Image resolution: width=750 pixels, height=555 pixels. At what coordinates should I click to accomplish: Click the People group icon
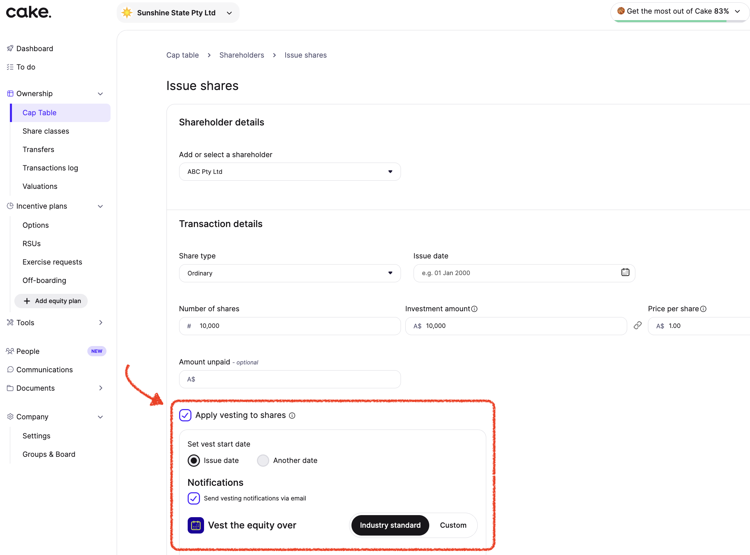pos(10,351)
